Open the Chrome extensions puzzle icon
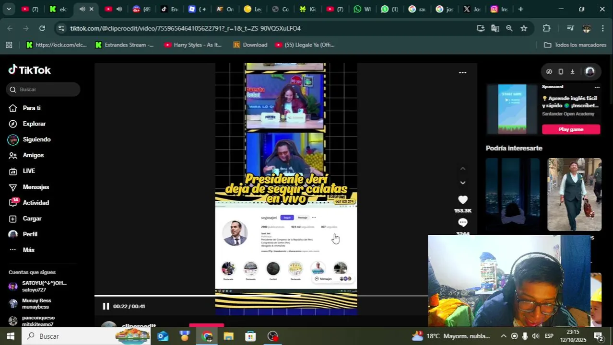 click(546, 28)
